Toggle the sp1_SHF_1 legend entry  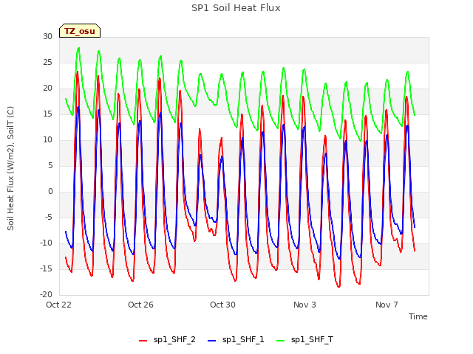coord(236,340)
